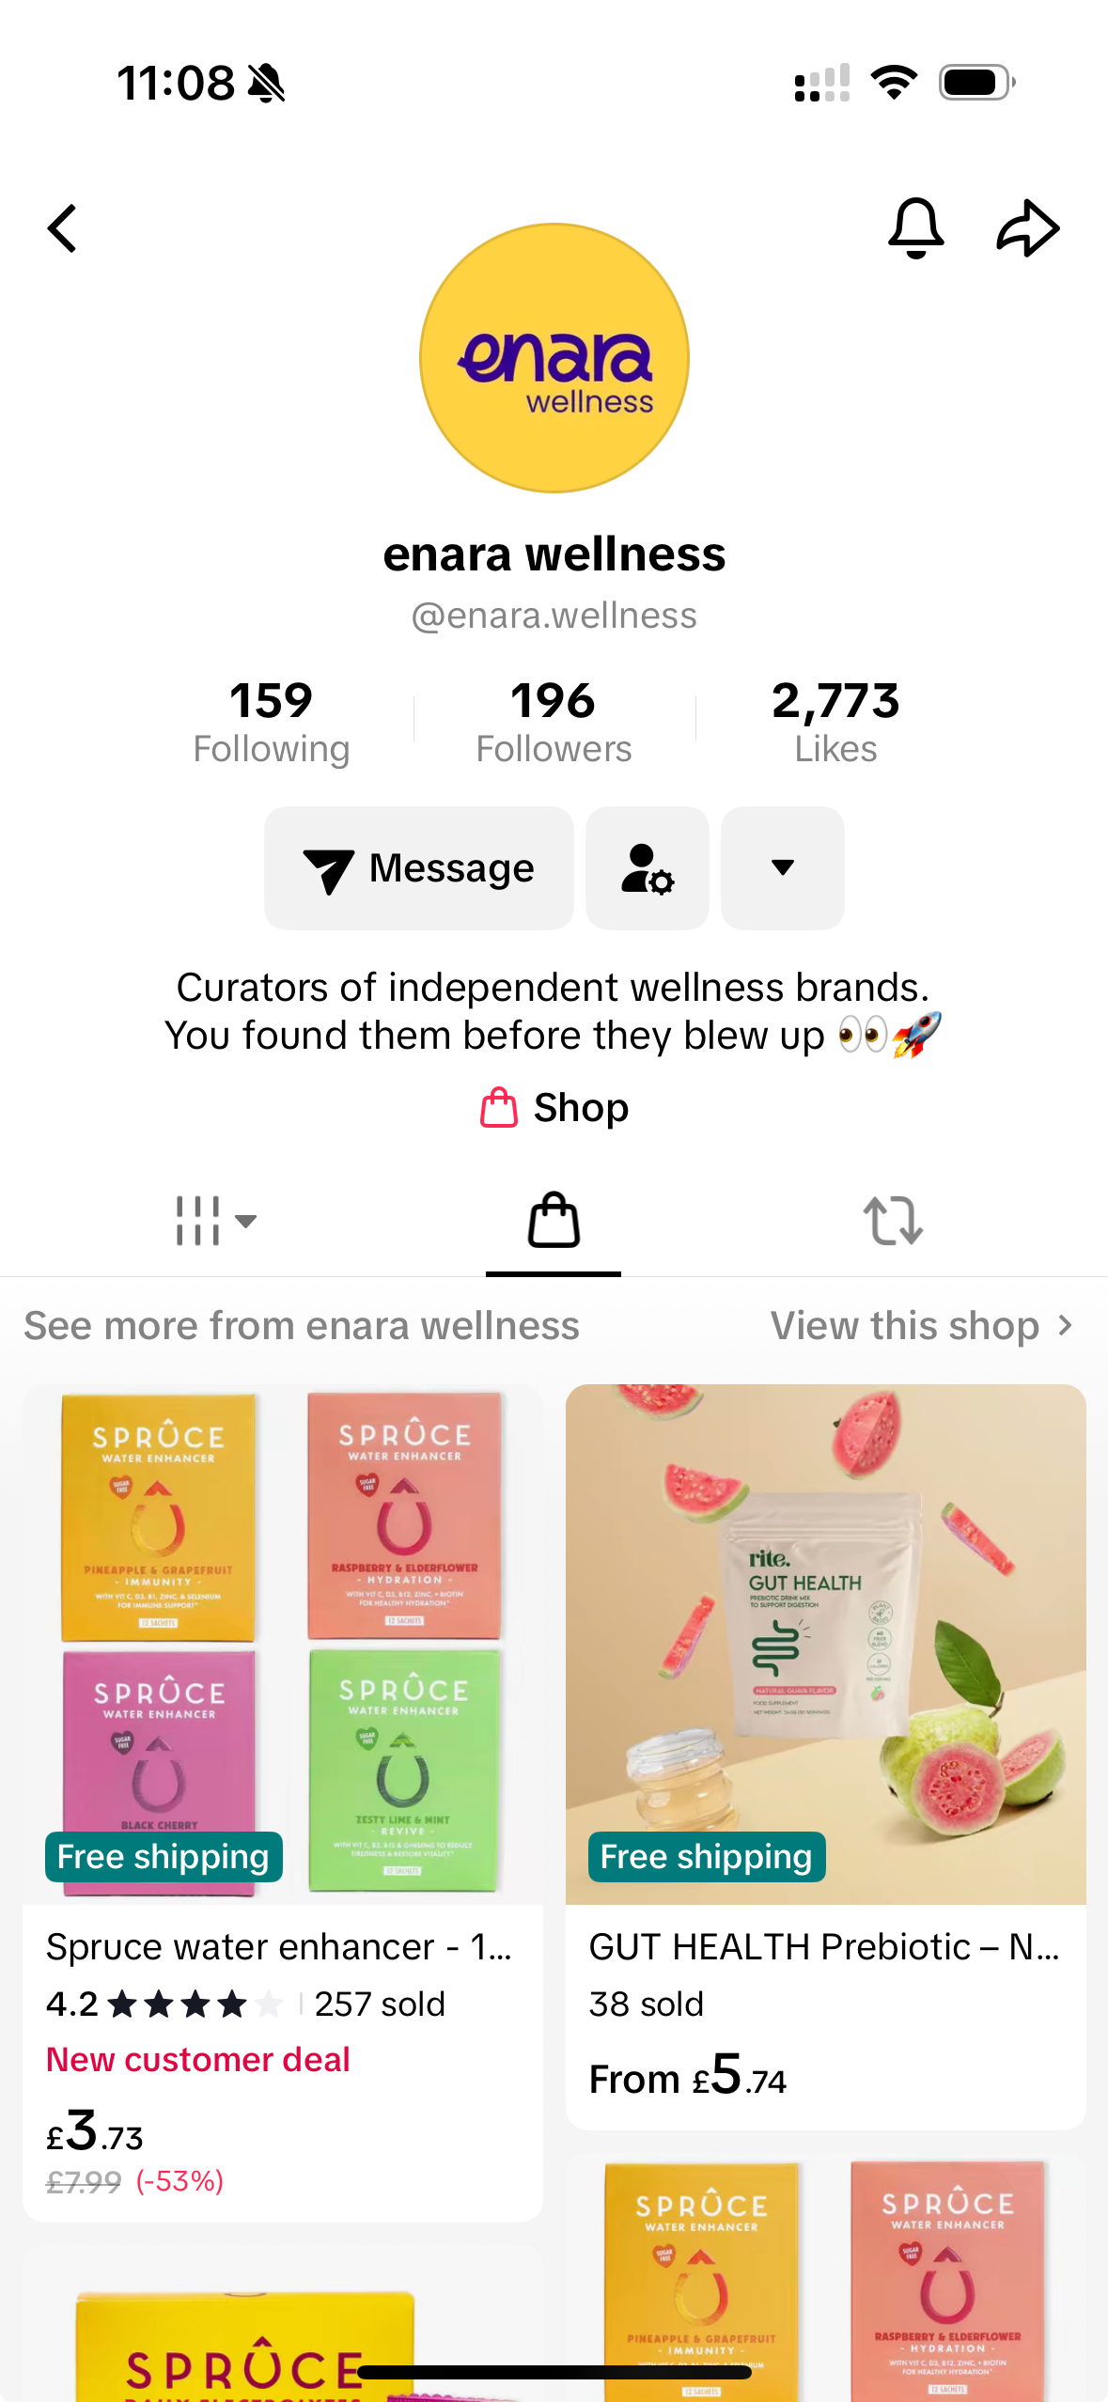Open following status person icon

[648, 868]
